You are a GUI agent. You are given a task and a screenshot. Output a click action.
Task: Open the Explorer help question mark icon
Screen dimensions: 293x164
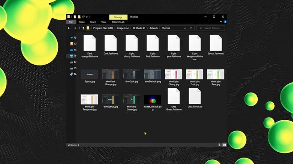pos(225,22)
